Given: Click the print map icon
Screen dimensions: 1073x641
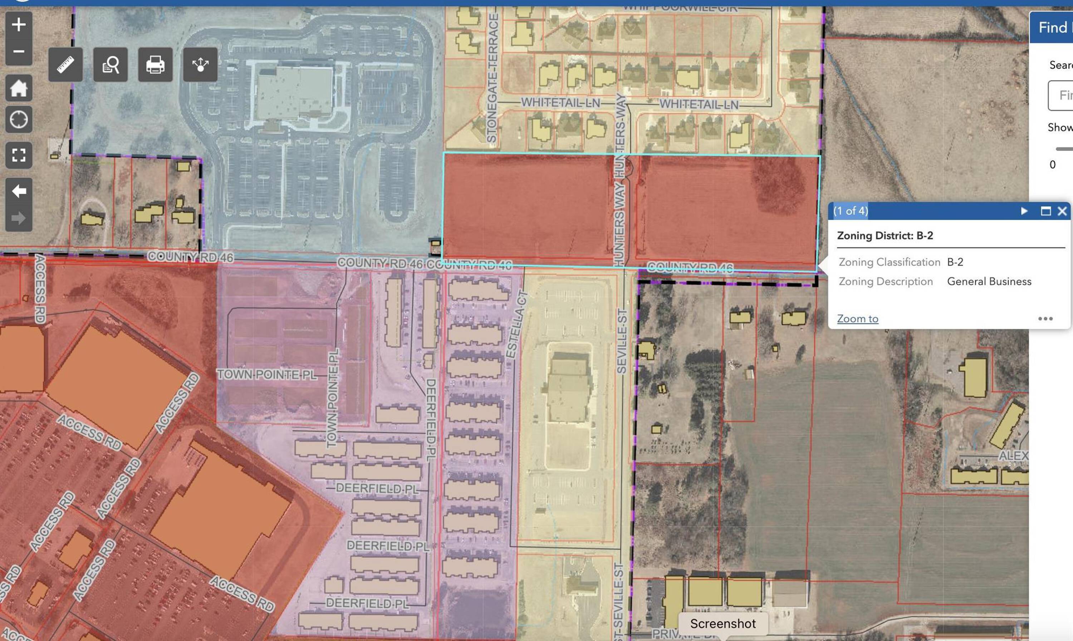Looking at the screenshot, I should [x=155, y=65].
